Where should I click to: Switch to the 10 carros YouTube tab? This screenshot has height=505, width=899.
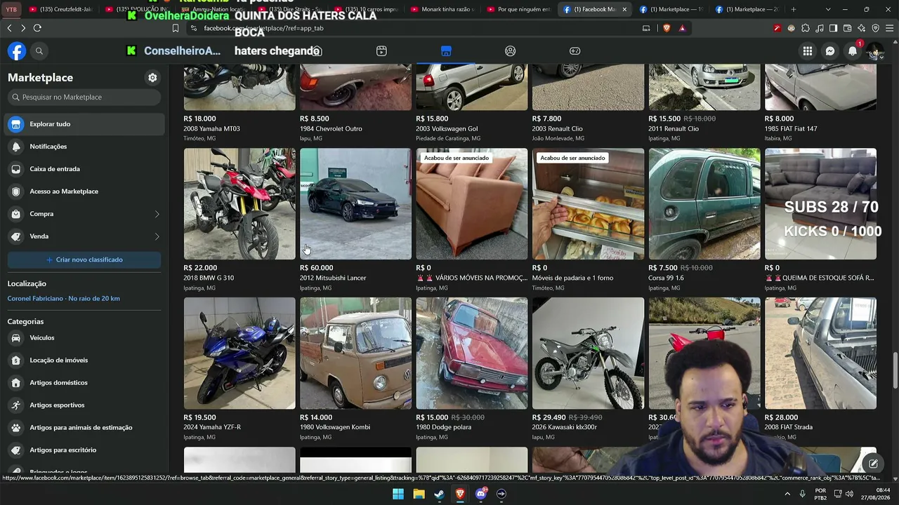pyautogui.click(x=367, y=9)
